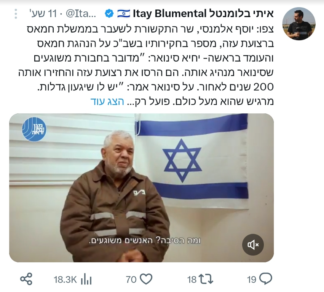Image resolution: width=324 pixels, height=292 pixels.
Task: Open Itay Blumental's profile picture
Action: (298, 24)
